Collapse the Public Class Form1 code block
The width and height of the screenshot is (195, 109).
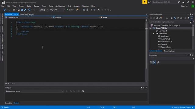coord(16,22)
